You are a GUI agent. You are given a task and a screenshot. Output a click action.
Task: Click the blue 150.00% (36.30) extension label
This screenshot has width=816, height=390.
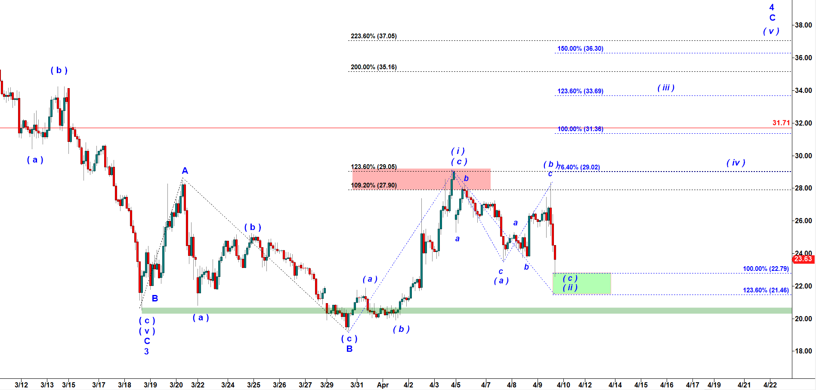click(x=580, y=49)
